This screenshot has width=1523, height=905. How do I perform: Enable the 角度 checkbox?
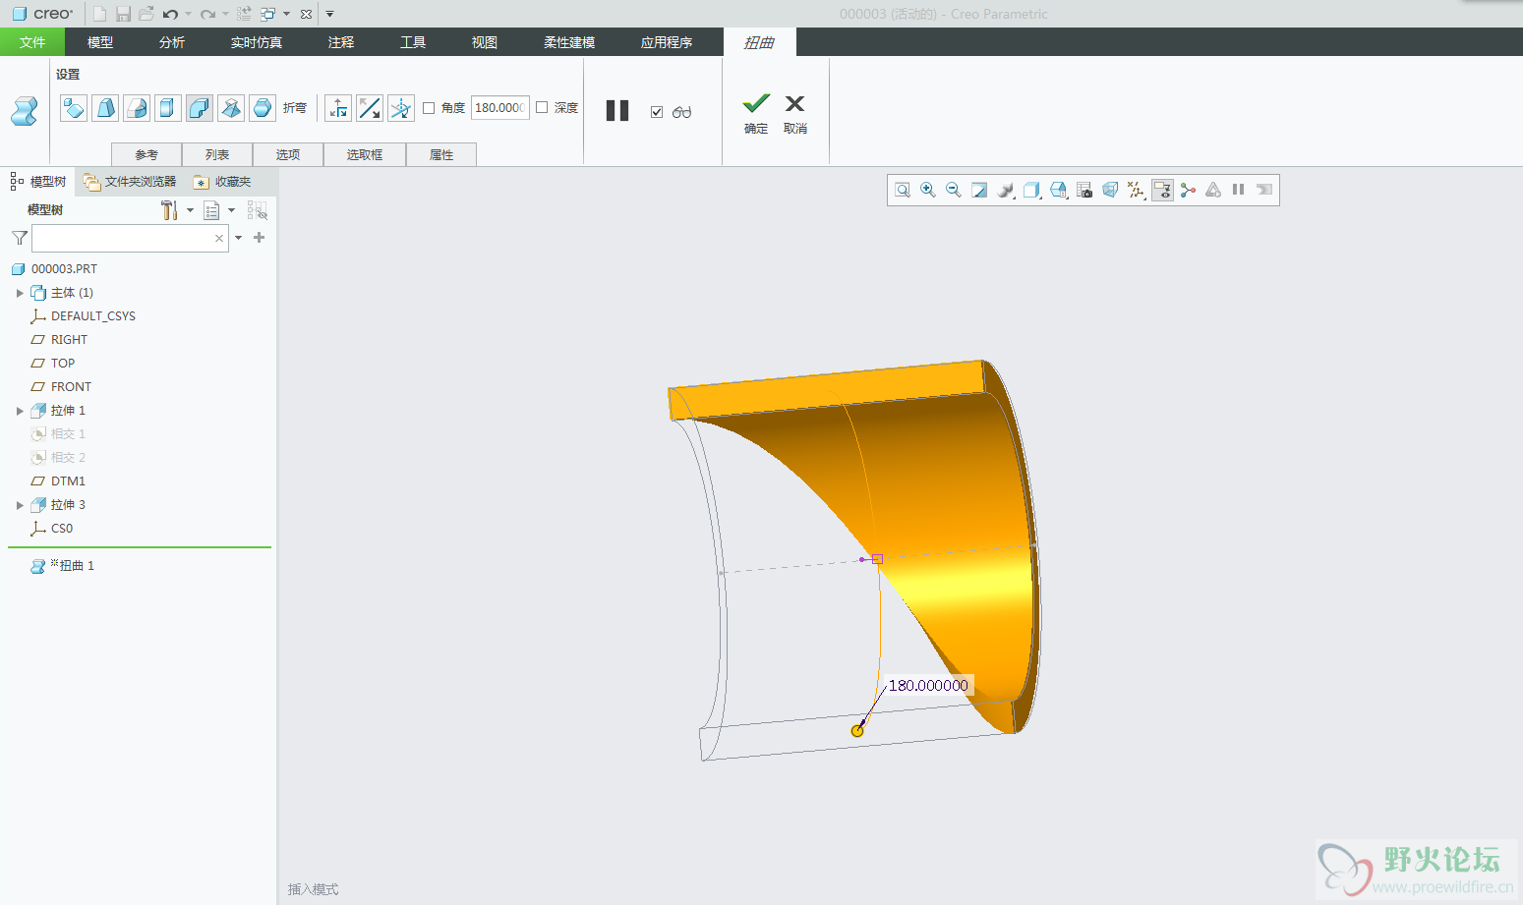(x=429, y=108)
